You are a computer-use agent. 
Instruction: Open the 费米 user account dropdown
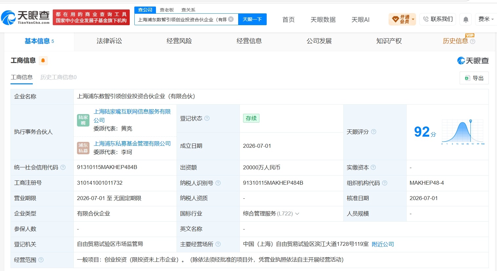[x=486, y=19]
